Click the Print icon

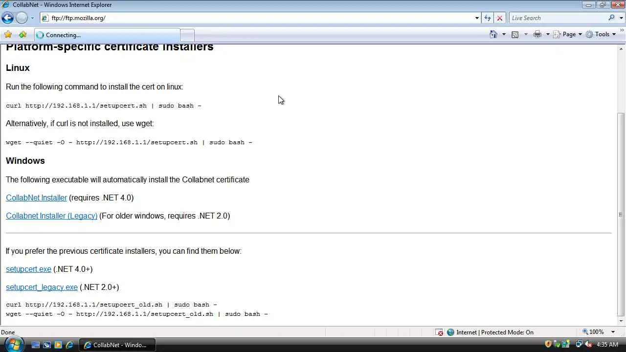tap(537, 34)
